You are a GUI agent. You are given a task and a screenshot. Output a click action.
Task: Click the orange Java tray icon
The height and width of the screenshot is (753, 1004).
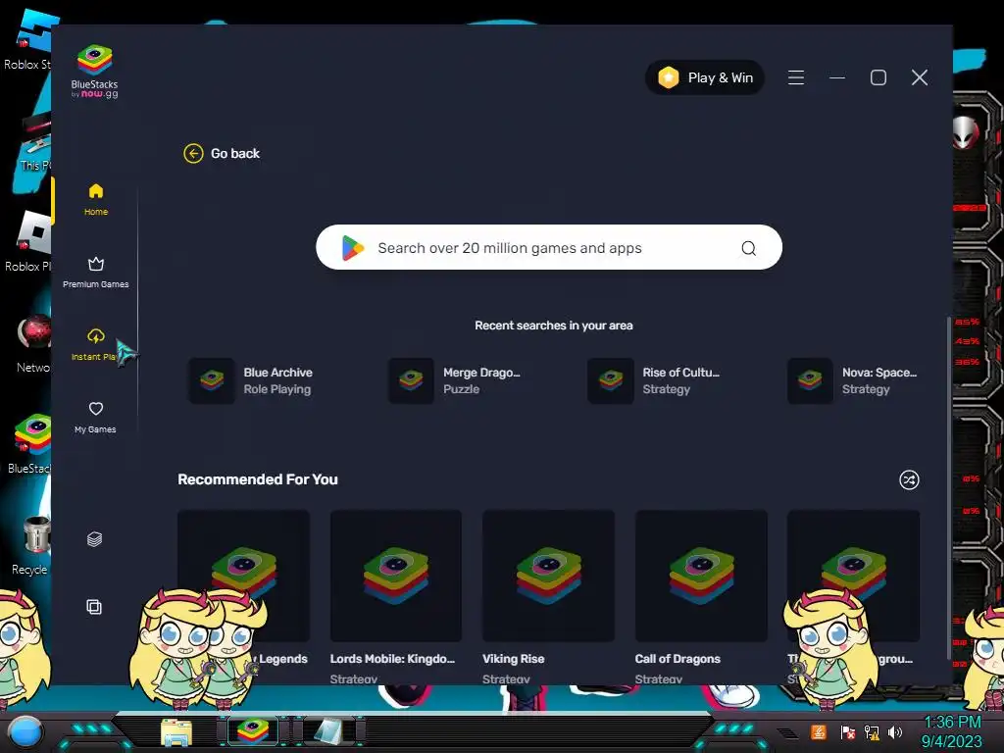coord(819,731)
